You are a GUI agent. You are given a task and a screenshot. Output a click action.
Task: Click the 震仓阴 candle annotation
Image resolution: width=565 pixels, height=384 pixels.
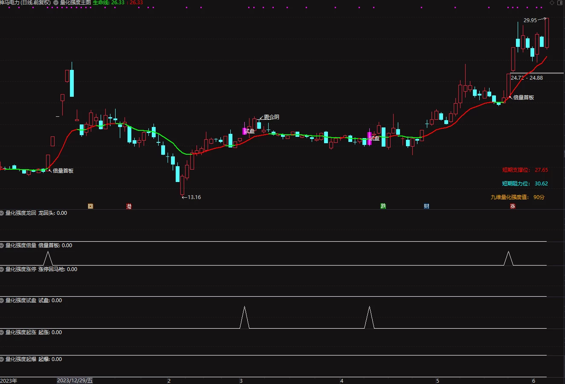point(272,117)
